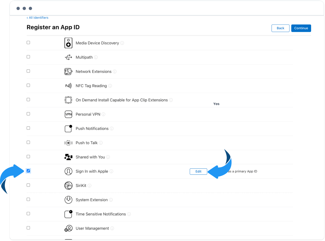
Task: Click the User Management icon
Action: click(68, 228)
